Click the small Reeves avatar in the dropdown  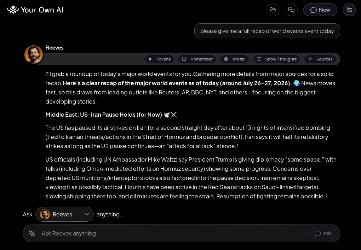45,214
